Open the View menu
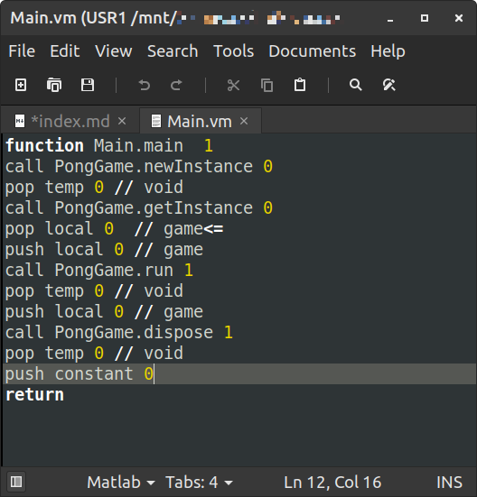The width and height of the screenshot is (477, 497). click(113, 51)
